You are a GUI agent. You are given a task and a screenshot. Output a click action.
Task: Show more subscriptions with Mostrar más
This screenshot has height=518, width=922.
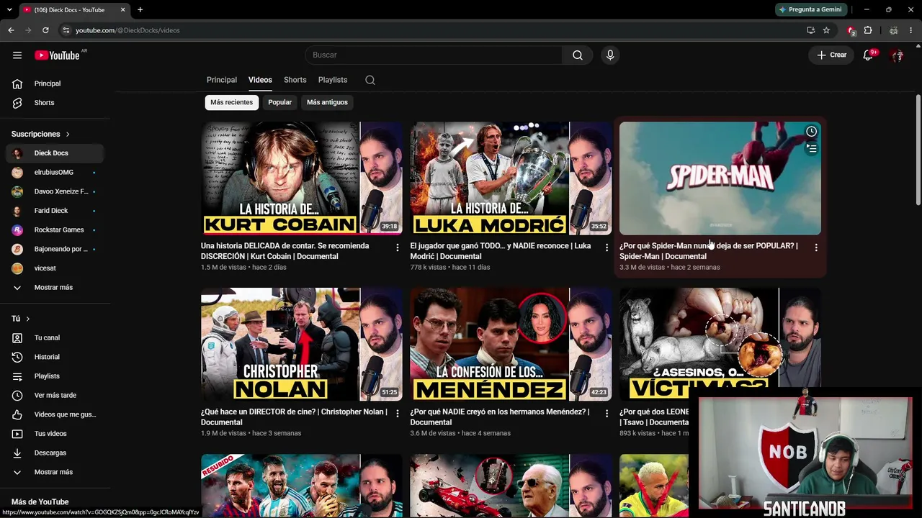(x=55, y=287)
